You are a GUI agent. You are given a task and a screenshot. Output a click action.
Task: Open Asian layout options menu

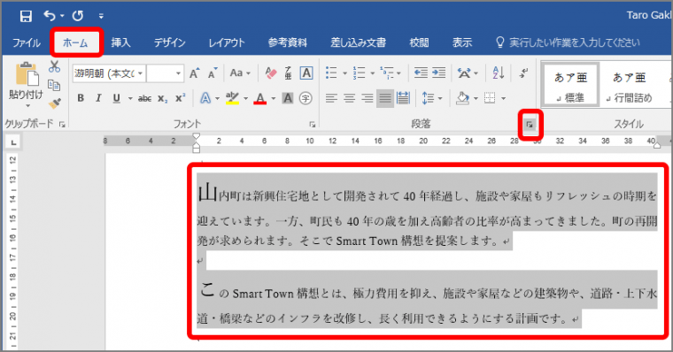[x=468, y=73]
